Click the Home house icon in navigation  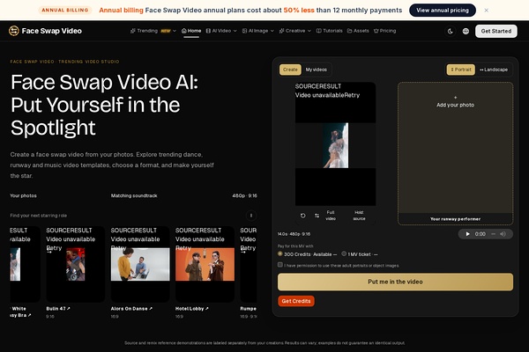(x=184, y=31)
